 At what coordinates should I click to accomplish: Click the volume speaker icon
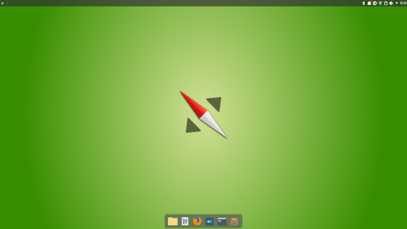(x=391, y=3)
